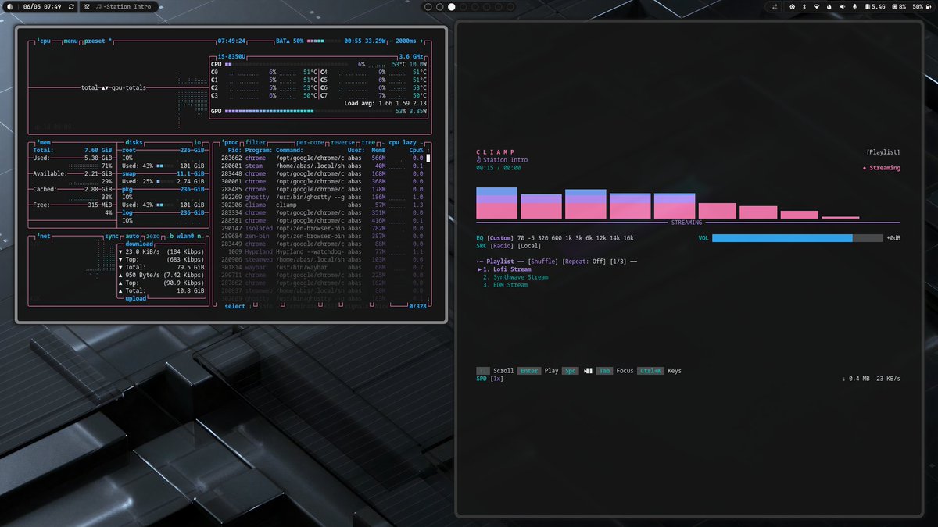Toggle per-core in proc panel
938x527 pixels.
312,142
